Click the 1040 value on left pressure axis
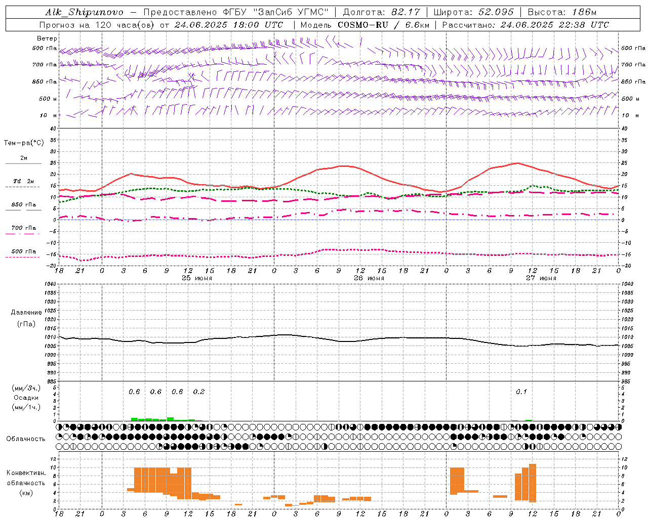648x518 pixels. coord(51,284)
